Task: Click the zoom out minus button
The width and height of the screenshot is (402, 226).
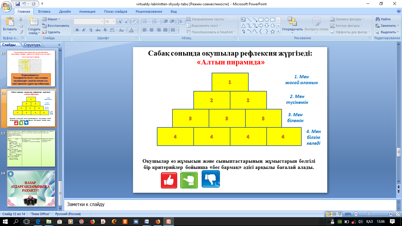Action: (356, 214)
